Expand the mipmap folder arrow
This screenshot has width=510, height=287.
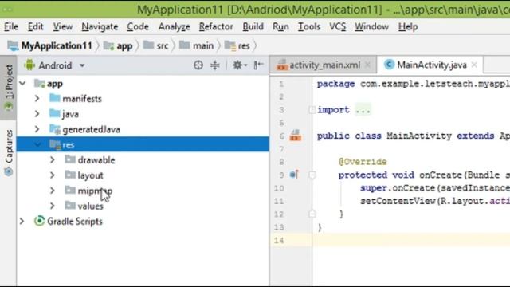point(53,191)
